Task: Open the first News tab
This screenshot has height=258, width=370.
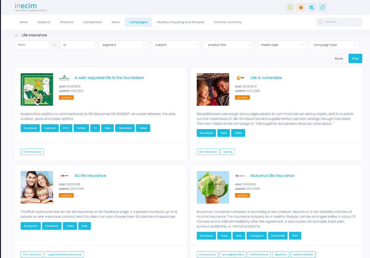Action: (x=24, y=22)
